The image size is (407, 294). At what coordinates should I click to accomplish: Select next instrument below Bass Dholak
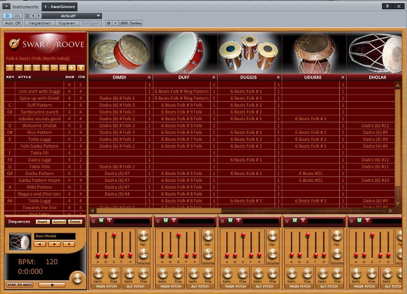tap(54, 244)
